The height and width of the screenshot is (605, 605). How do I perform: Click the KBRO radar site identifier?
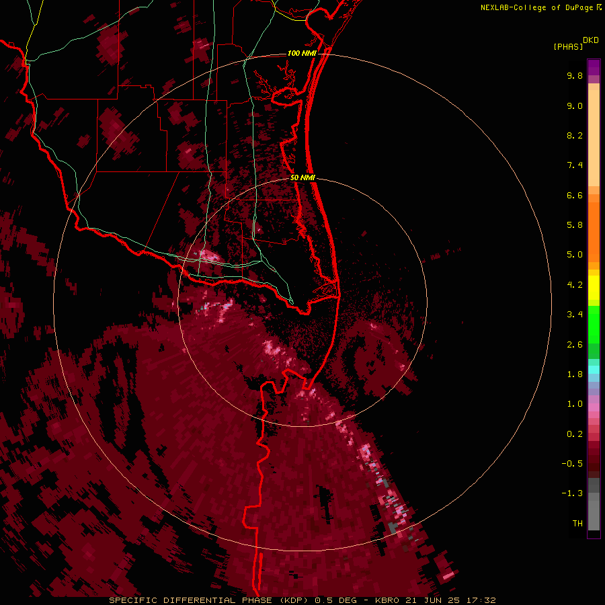click(387, 600)
